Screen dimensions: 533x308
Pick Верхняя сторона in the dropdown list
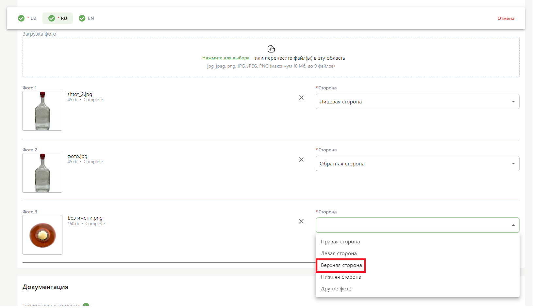pyautogui.click(x=341, y=265)
